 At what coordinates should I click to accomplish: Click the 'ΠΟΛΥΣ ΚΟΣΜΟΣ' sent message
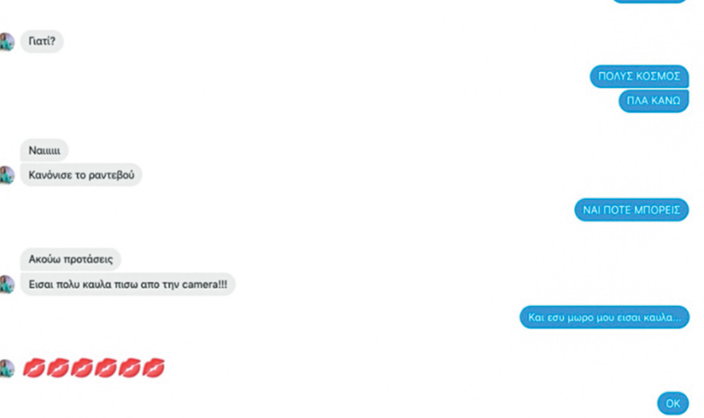pos(639,76)
